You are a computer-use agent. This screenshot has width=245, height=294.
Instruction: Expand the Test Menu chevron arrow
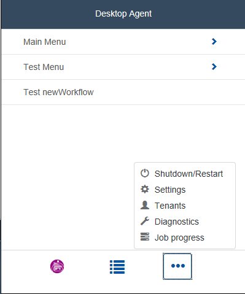(x=214, y=67)
